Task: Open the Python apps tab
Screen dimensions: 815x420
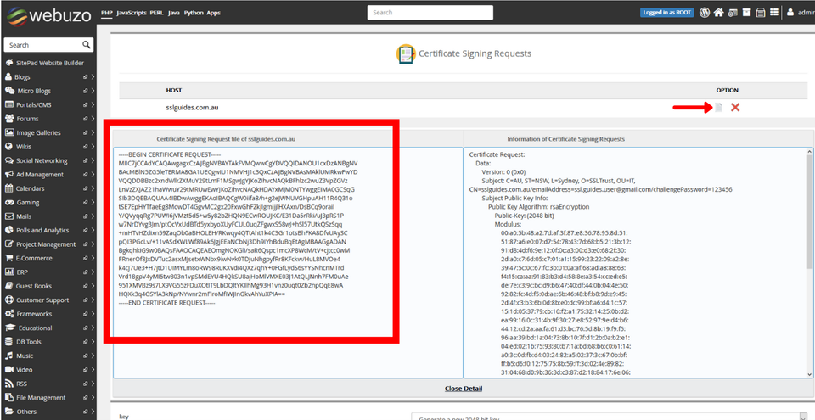Action: tap(202, 13)
